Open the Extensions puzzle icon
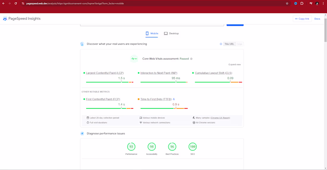Image resolution: width=327 pixels, height=170 pixels. click(x=302, y=3)
